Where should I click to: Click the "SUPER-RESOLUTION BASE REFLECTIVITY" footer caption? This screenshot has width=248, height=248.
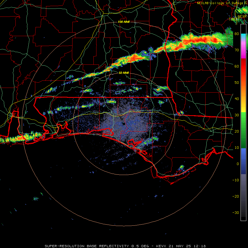[87, 246]
